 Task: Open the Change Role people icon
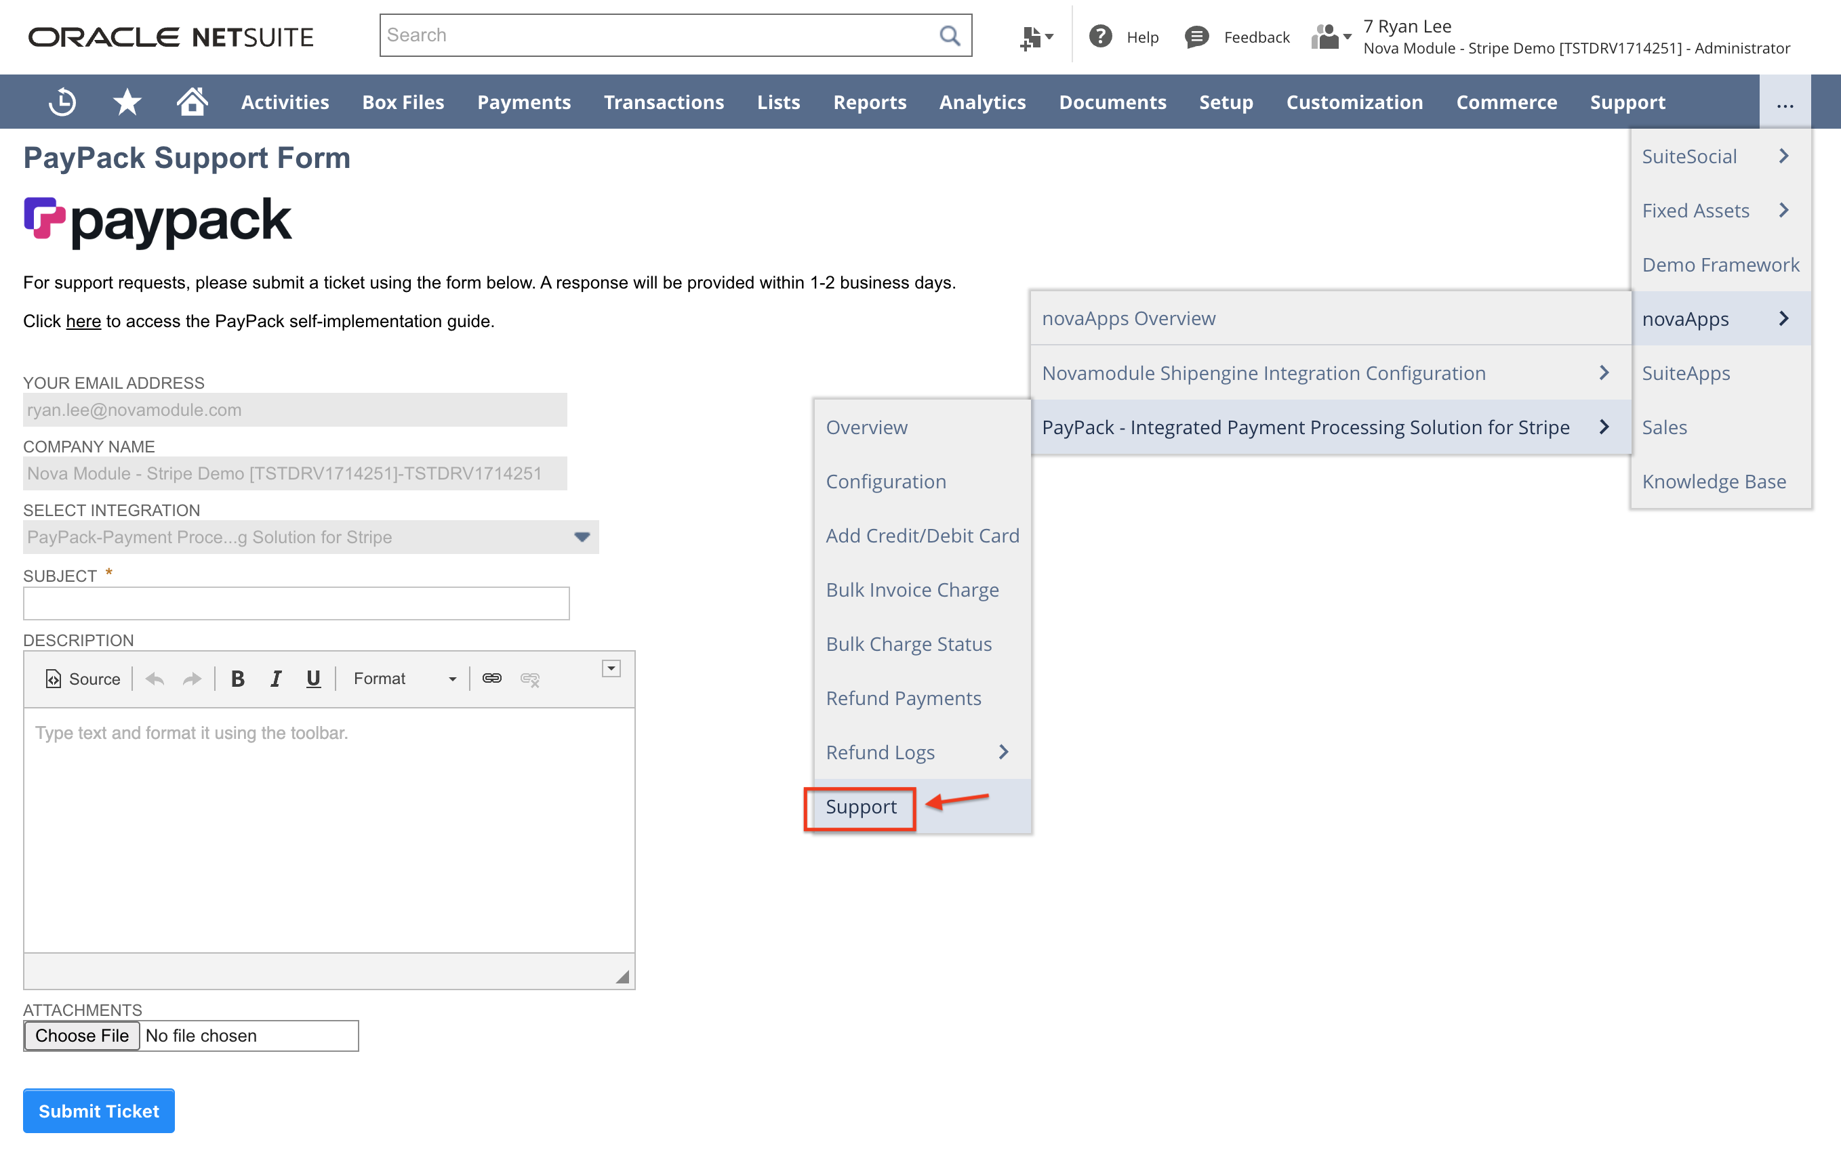1331,37
